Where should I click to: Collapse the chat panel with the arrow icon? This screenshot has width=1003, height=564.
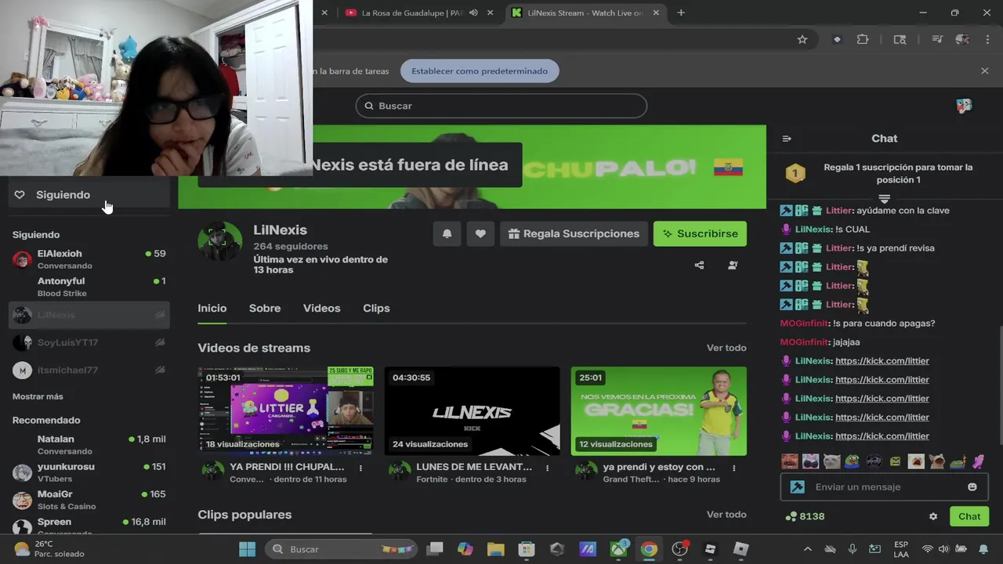point(787,139)
